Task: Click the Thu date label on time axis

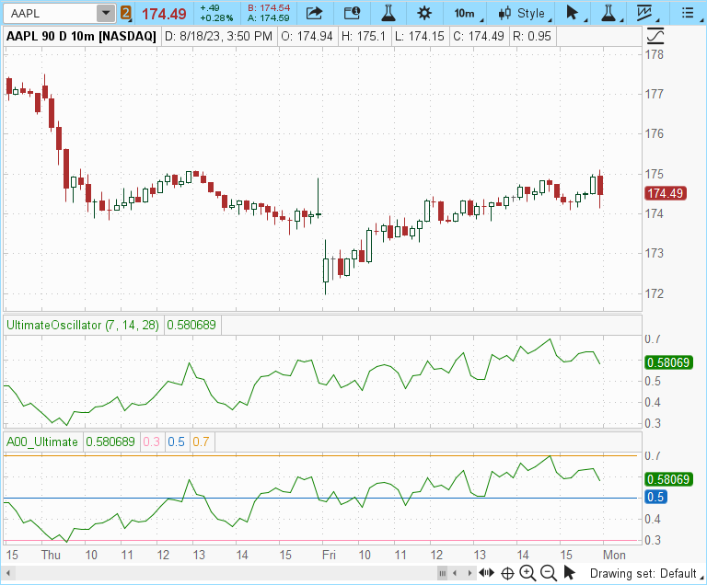Action: pos(51,555)
